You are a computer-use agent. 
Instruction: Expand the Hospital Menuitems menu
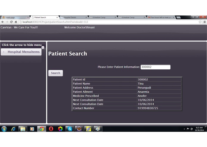21,52
